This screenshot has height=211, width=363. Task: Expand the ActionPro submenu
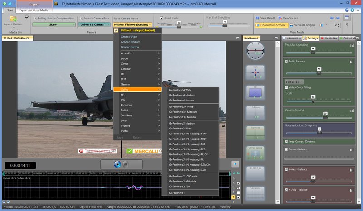click(x=137, y=53)
